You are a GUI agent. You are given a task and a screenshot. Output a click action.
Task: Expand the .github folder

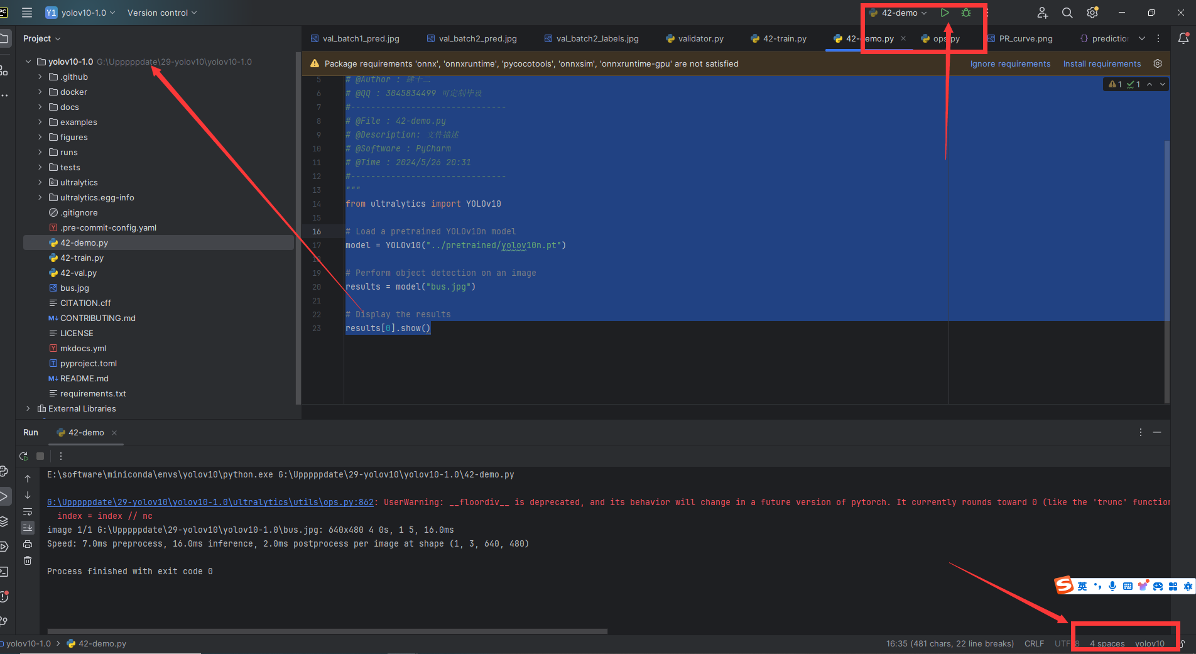tap(40, 77)
